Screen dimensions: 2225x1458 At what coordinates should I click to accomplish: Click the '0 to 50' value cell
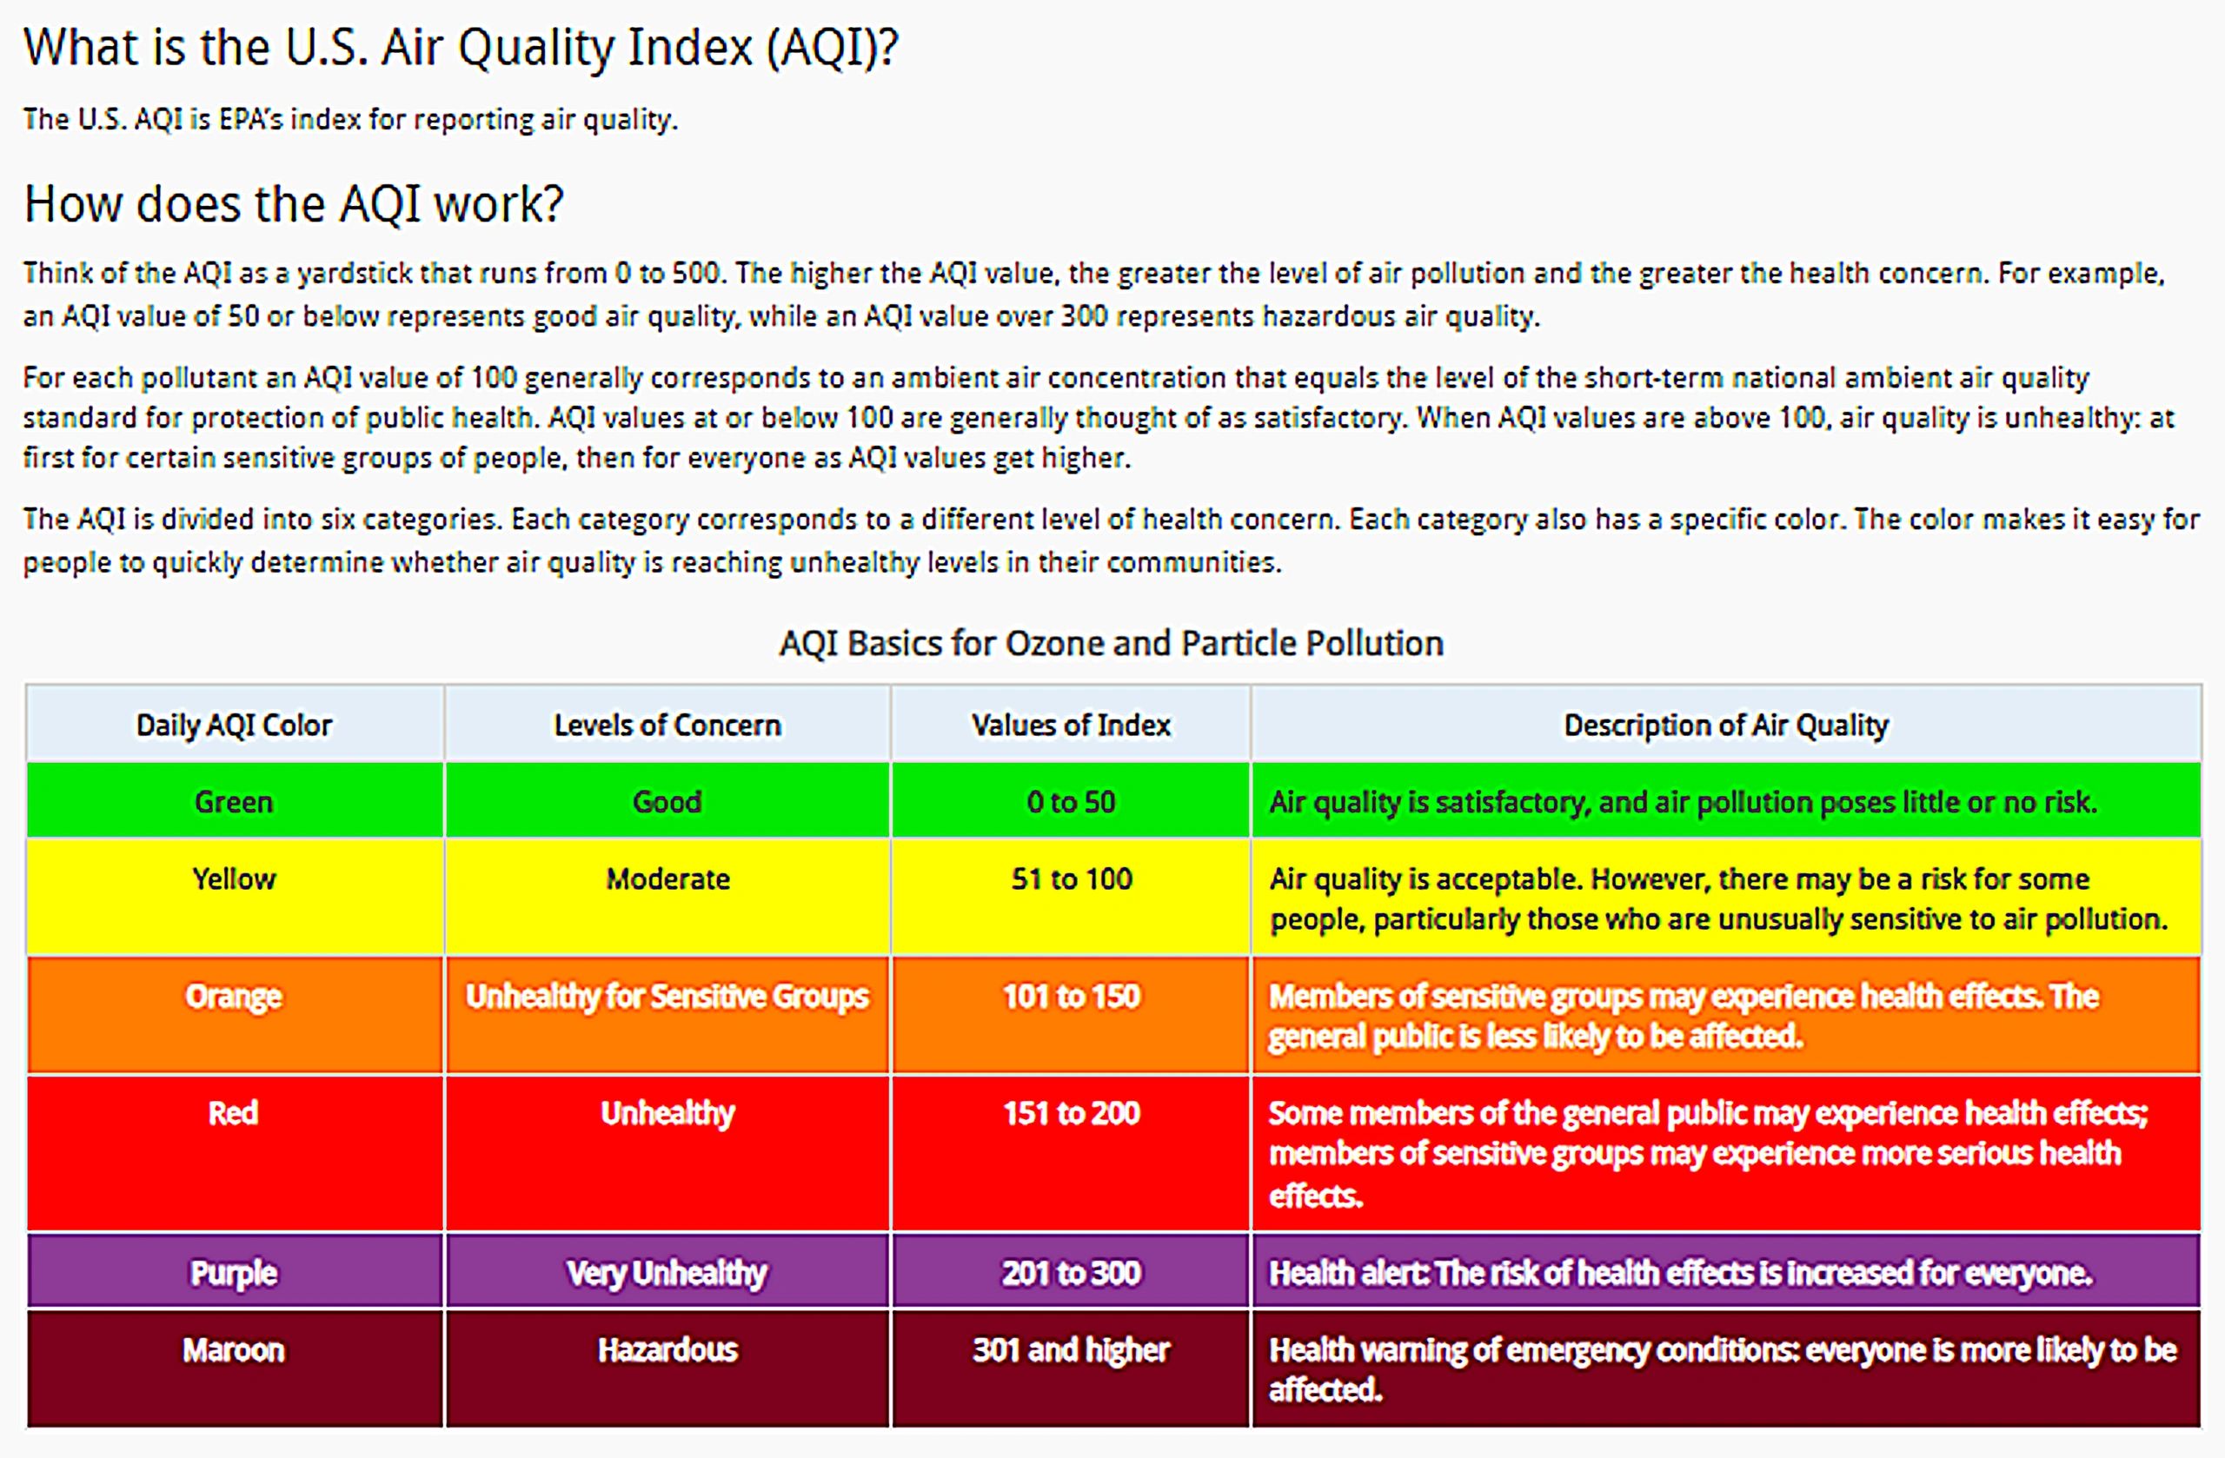click(1071, 801)
